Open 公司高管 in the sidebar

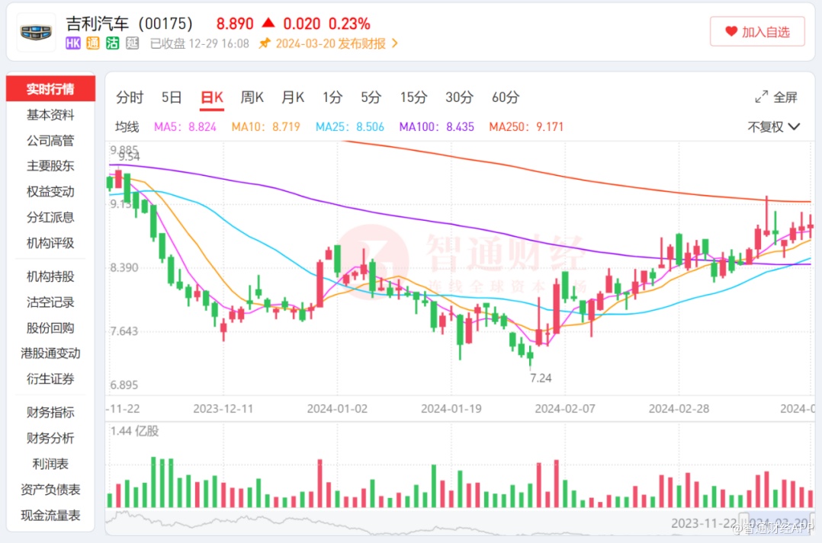click(x=50, y=140)
